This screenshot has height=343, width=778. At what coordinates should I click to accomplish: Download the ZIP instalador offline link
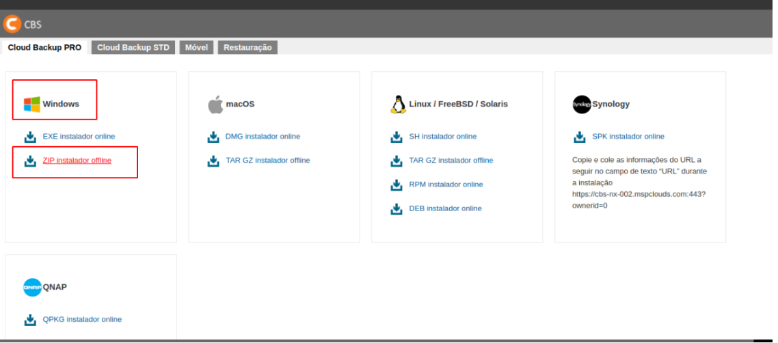(x=77, y=161)
